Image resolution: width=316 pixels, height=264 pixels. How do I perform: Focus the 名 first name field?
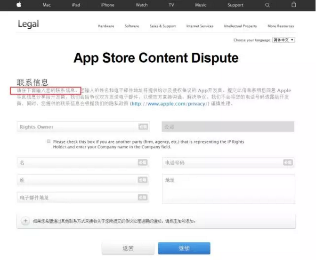(83, 162)
